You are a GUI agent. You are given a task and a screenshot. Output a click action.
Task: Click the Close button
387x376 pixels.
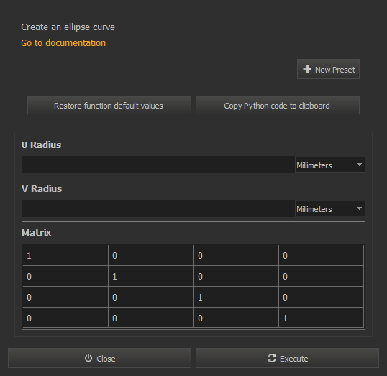coord(99,358)
